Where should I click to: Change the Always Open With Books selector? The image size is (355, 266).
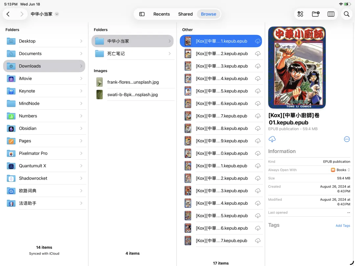pos(341,170)
